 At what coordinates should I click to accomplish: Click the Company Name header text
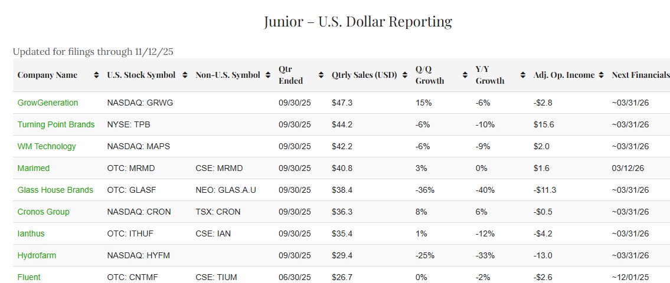coord(47,75)
